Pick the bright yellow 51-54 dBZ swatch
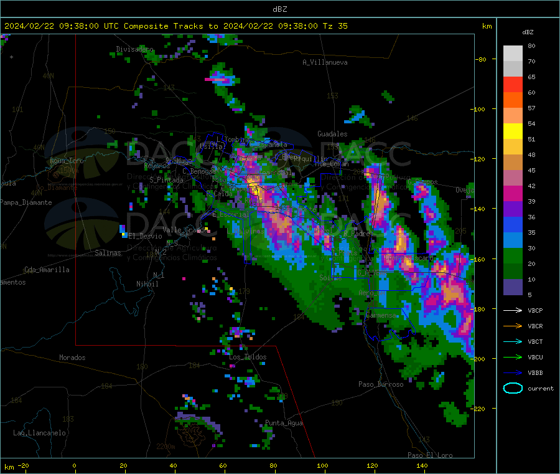 [513, 131]
